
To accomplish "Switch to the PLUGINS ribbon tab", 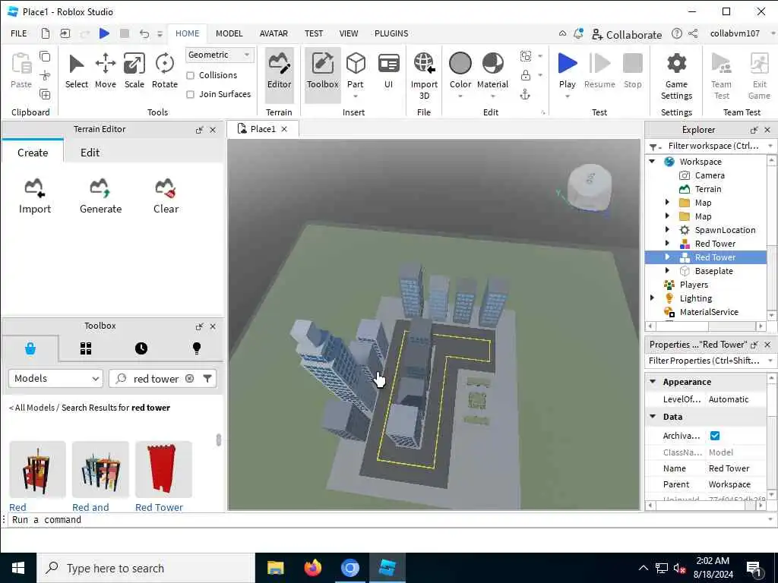I will [x=391, y=33].
